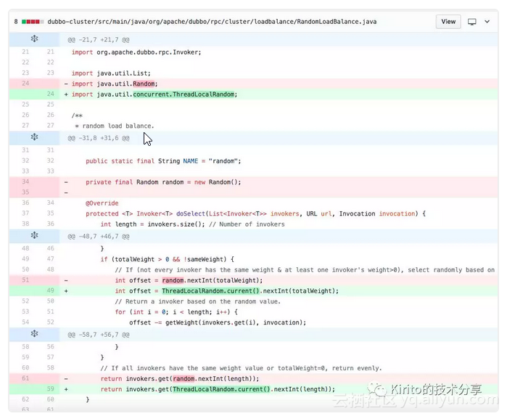The width and height of the screenshot is (507, 416).
Task: Click new line number 59 in gutter
Action: pos(51,388)
